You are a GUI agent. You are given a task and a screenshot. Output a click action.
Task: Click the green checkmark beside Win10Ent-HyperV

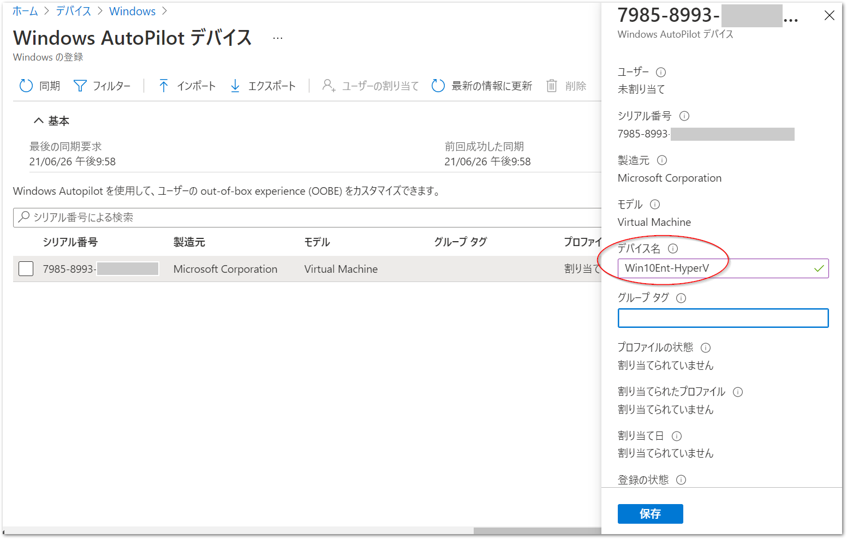coord(818,268)
